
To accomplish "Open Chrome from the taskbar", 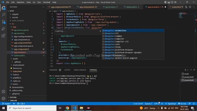I will click(x=67, y=108).
